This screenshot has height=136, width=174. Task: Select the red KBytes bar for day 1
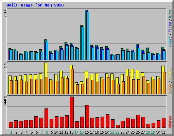click(11, 125)
